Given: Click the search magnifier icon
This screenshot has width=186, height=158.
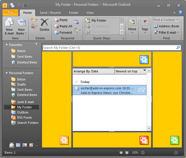Looking at the screenshot, I should (x=178, y=48).
